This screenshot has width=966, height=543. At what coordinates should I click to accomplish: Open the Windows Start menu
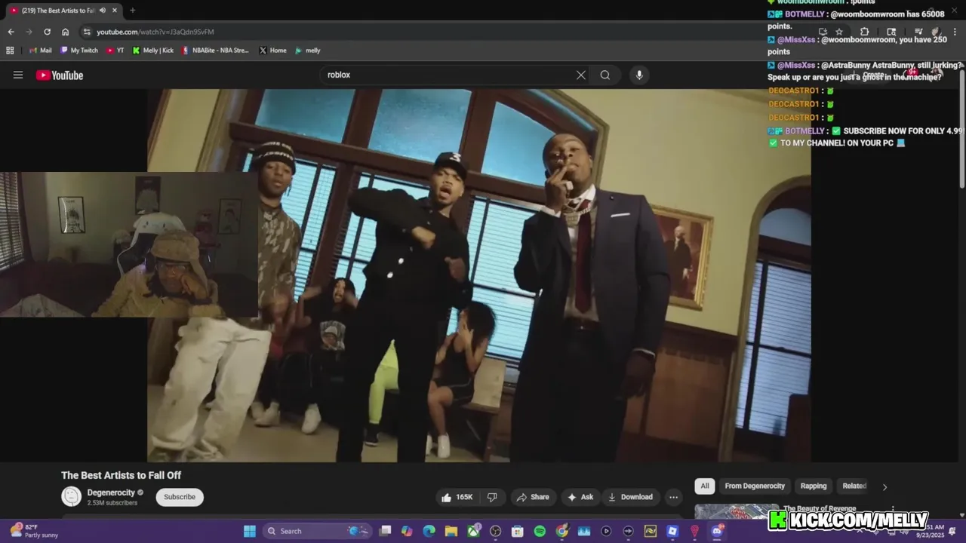[x=249, y=531]
